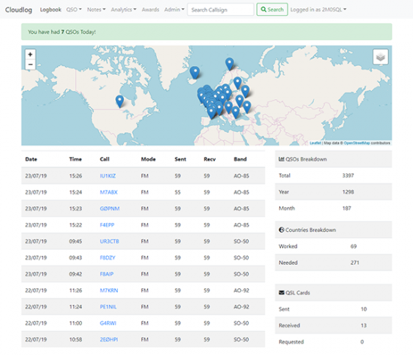Open the Awards page
This screenshot has height=355, width=413.
point(150,10)
